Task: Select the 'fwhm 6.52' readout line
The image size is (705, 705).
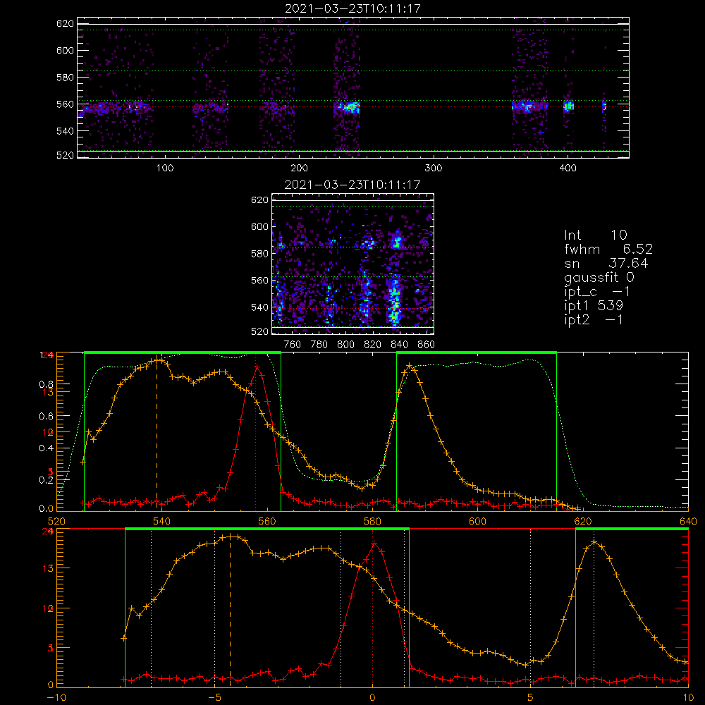Action: coord(608,249)
